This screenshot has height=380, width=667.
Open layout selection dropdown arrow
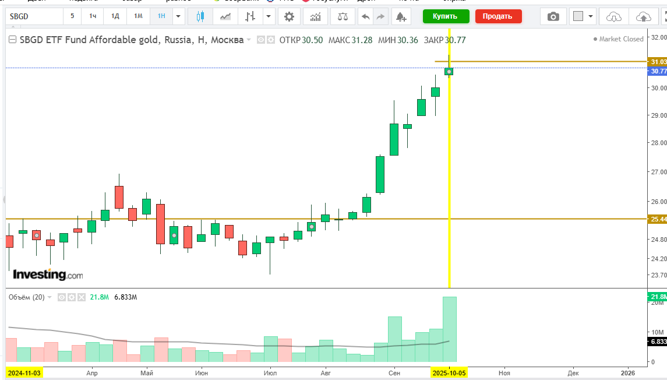(591, 16)
